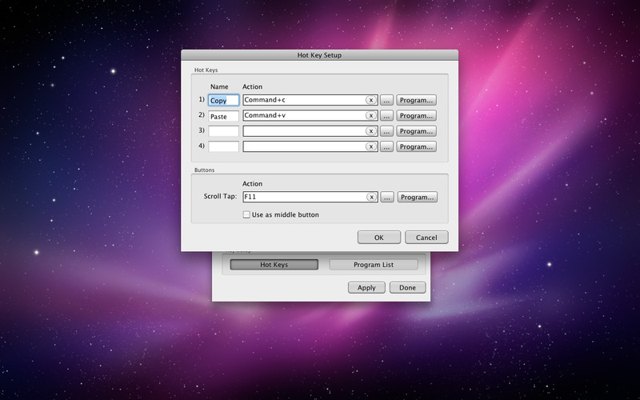Choose Program... for hot key 1

pyautogui.click(x=416, y=101)
